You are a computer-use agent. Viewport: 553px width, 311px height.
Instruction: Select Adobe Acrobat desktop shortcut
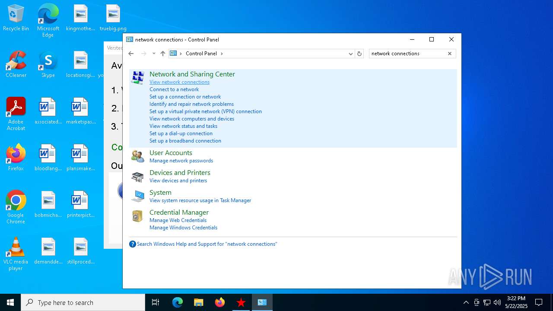16,114
